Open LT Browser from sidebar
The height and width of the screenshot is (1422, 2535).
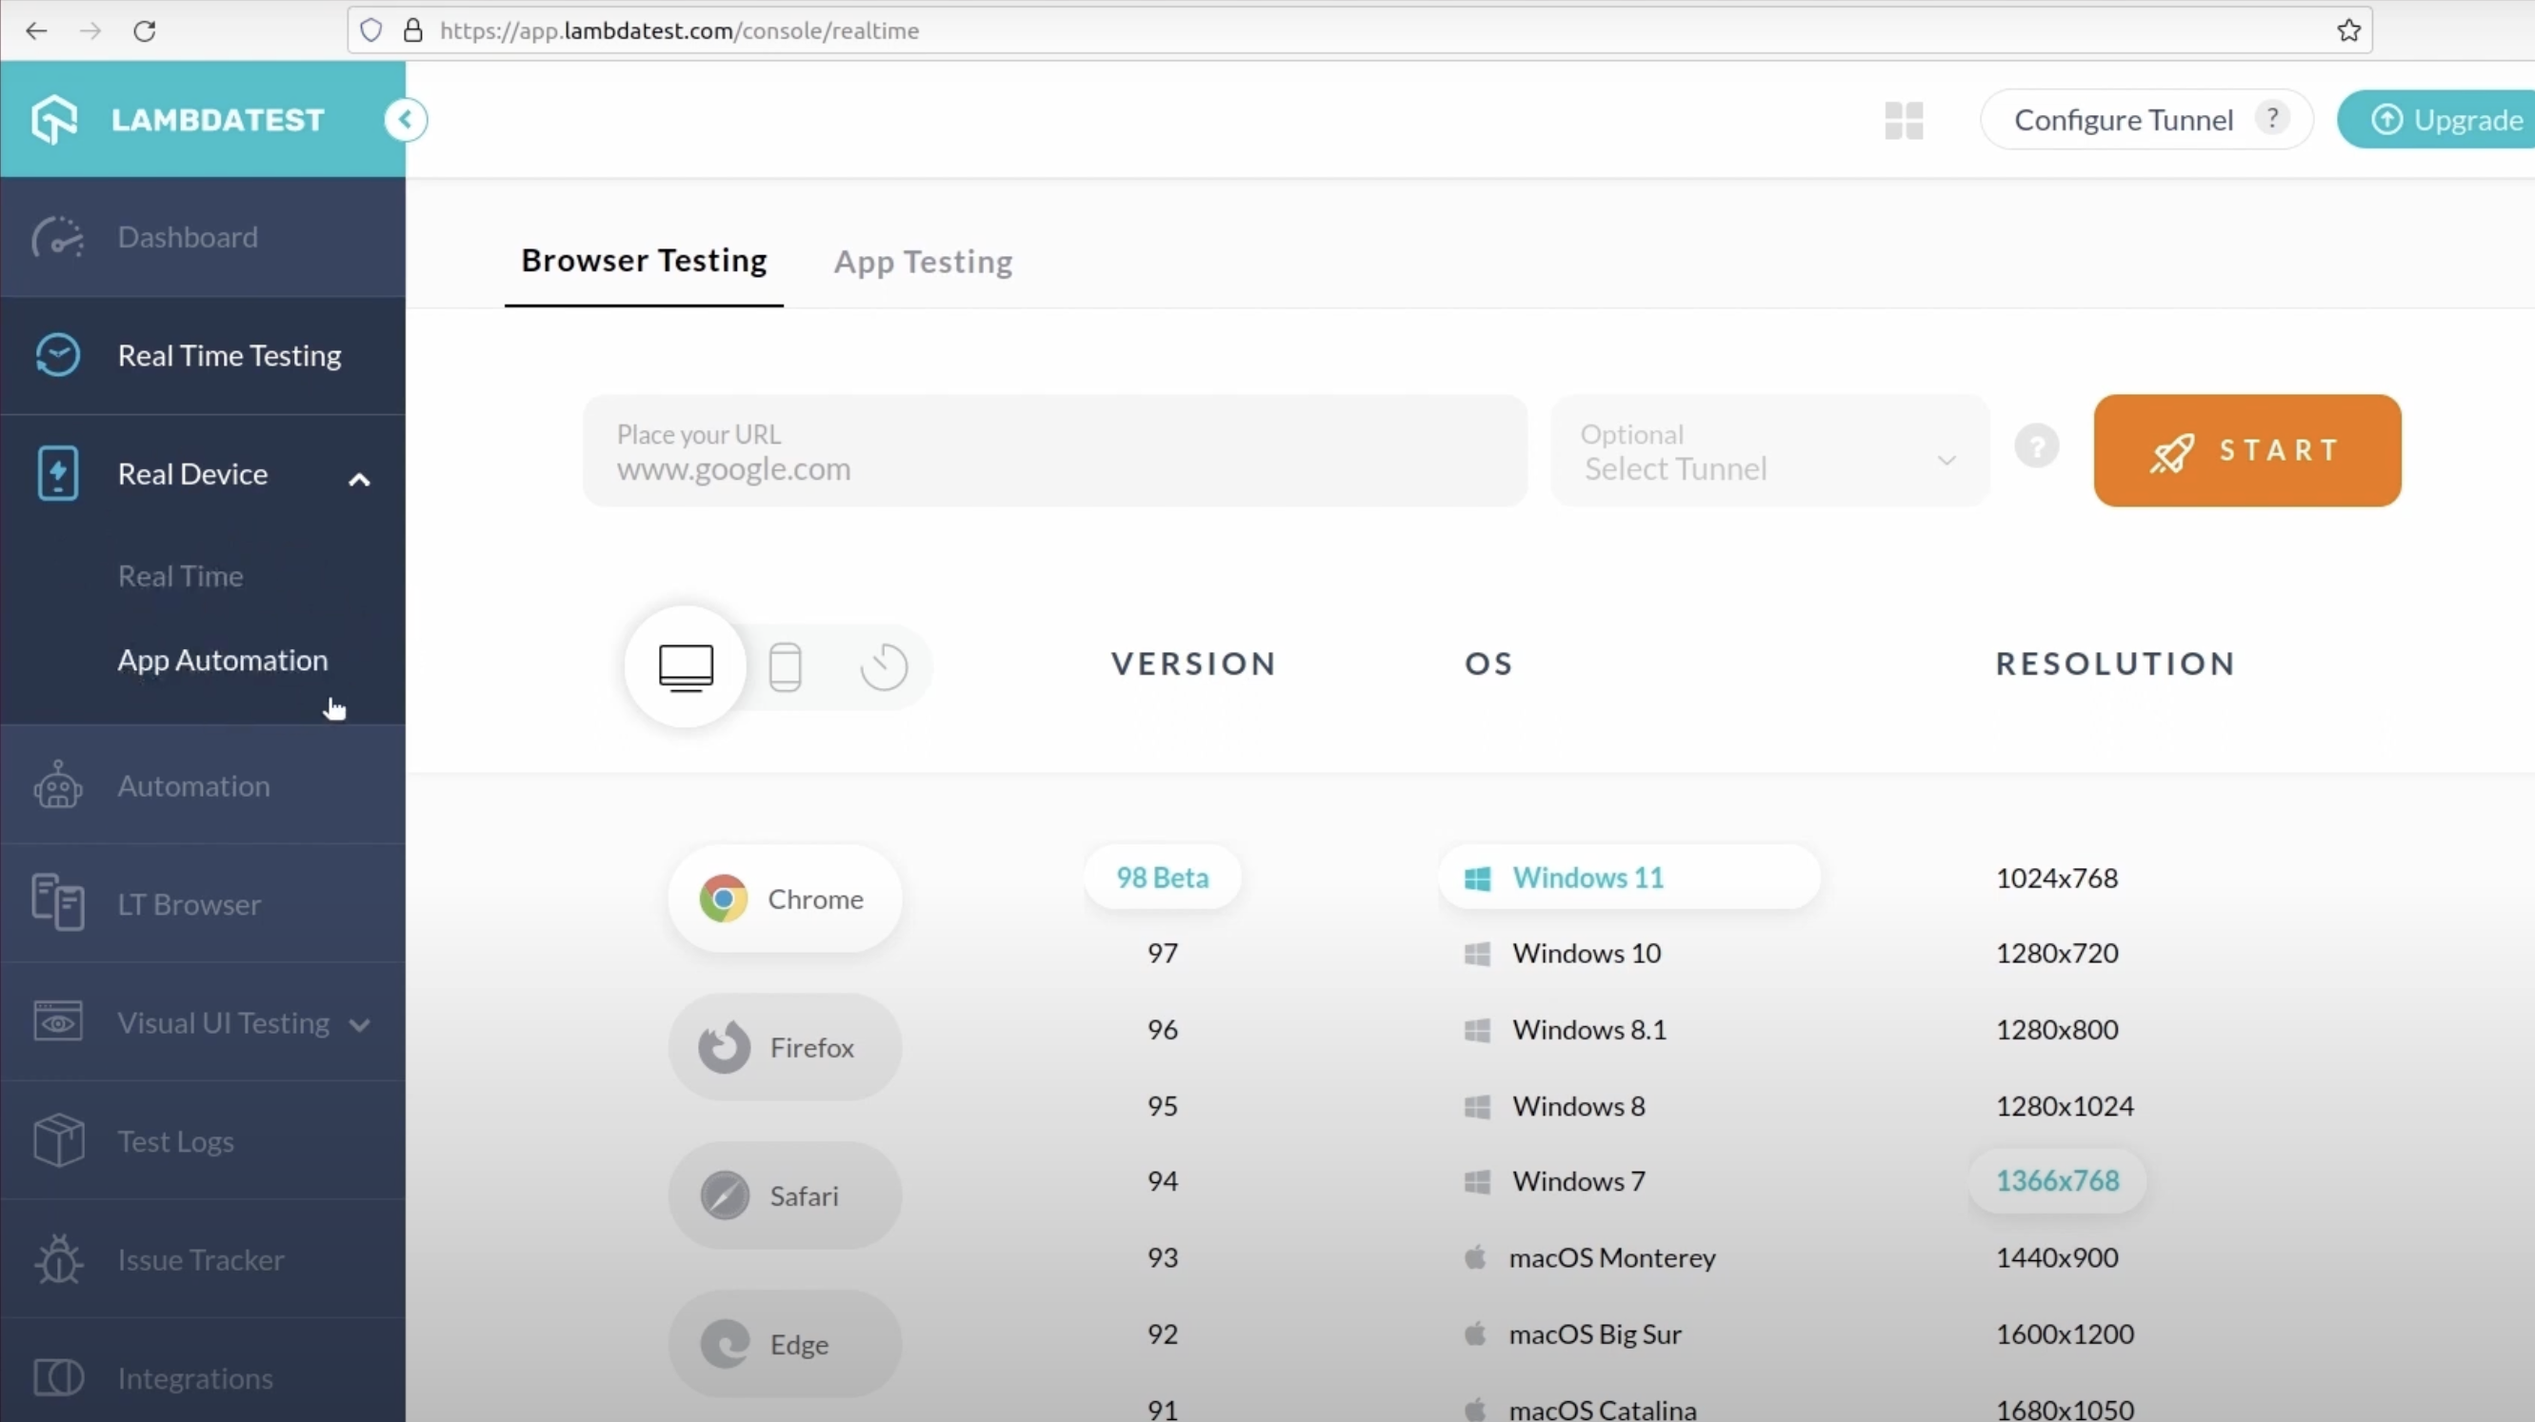tap(202, 904)
